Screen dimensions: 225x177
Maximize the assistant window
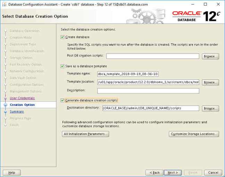(205, 4)
